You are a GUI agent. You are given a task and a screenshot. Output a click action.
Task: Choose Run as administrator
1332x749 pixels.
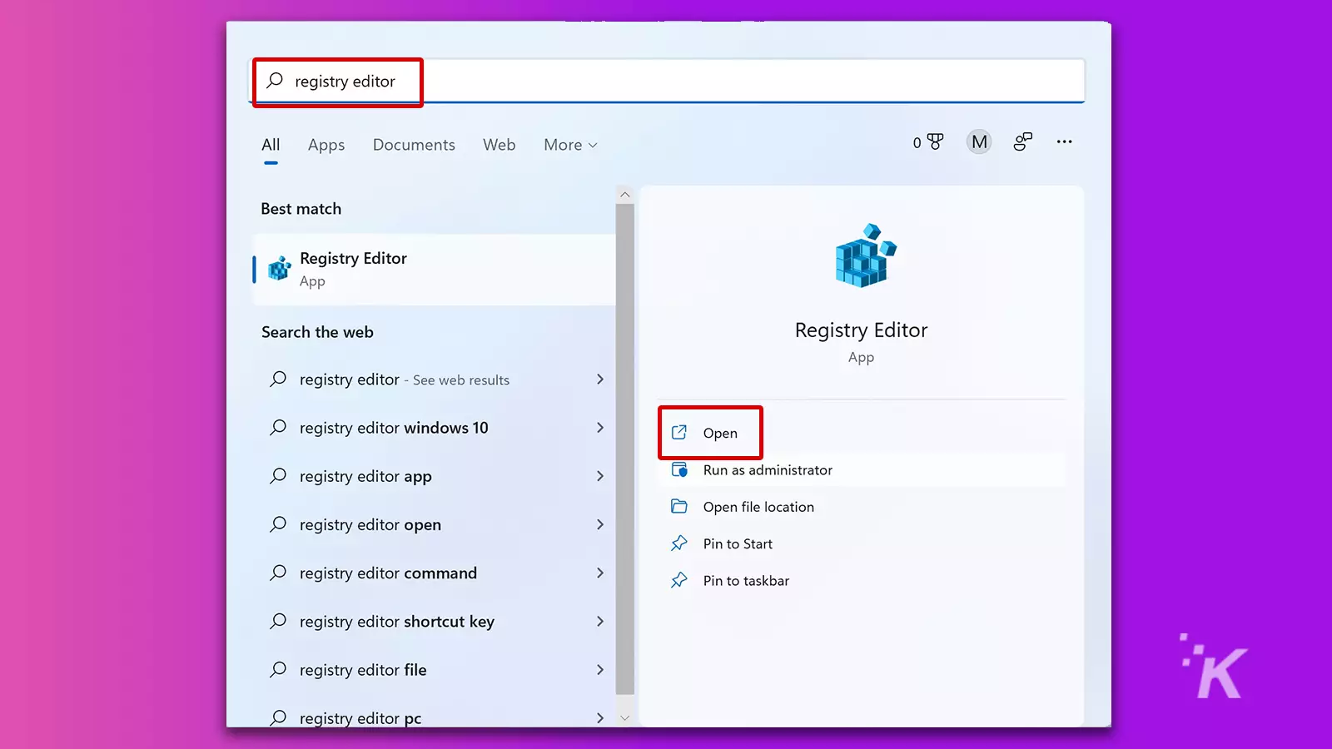tap(862, 470)
